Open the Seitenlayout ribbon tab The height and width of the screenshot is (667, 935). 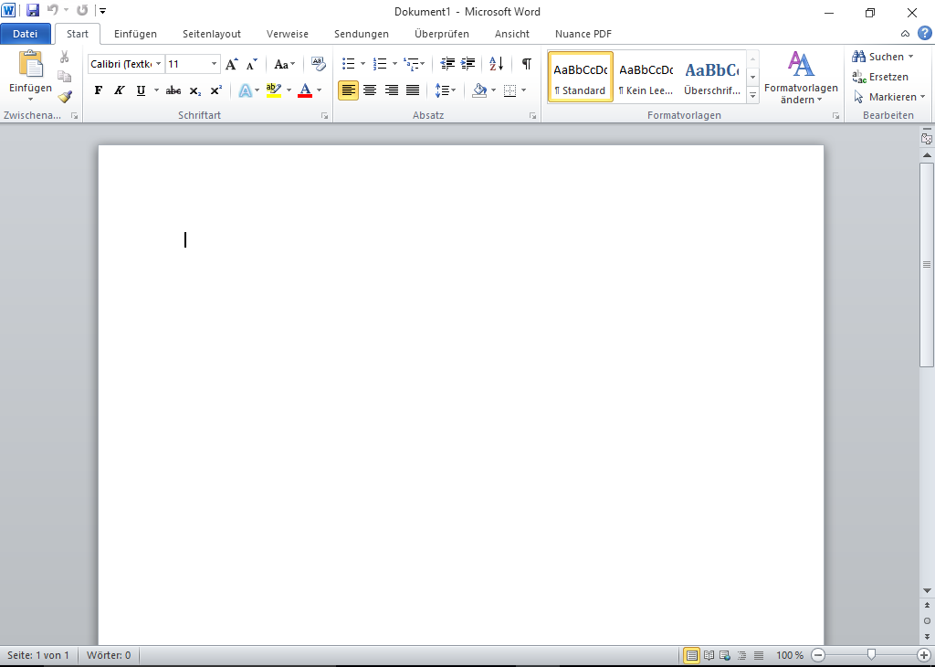[x=212, y=34]
